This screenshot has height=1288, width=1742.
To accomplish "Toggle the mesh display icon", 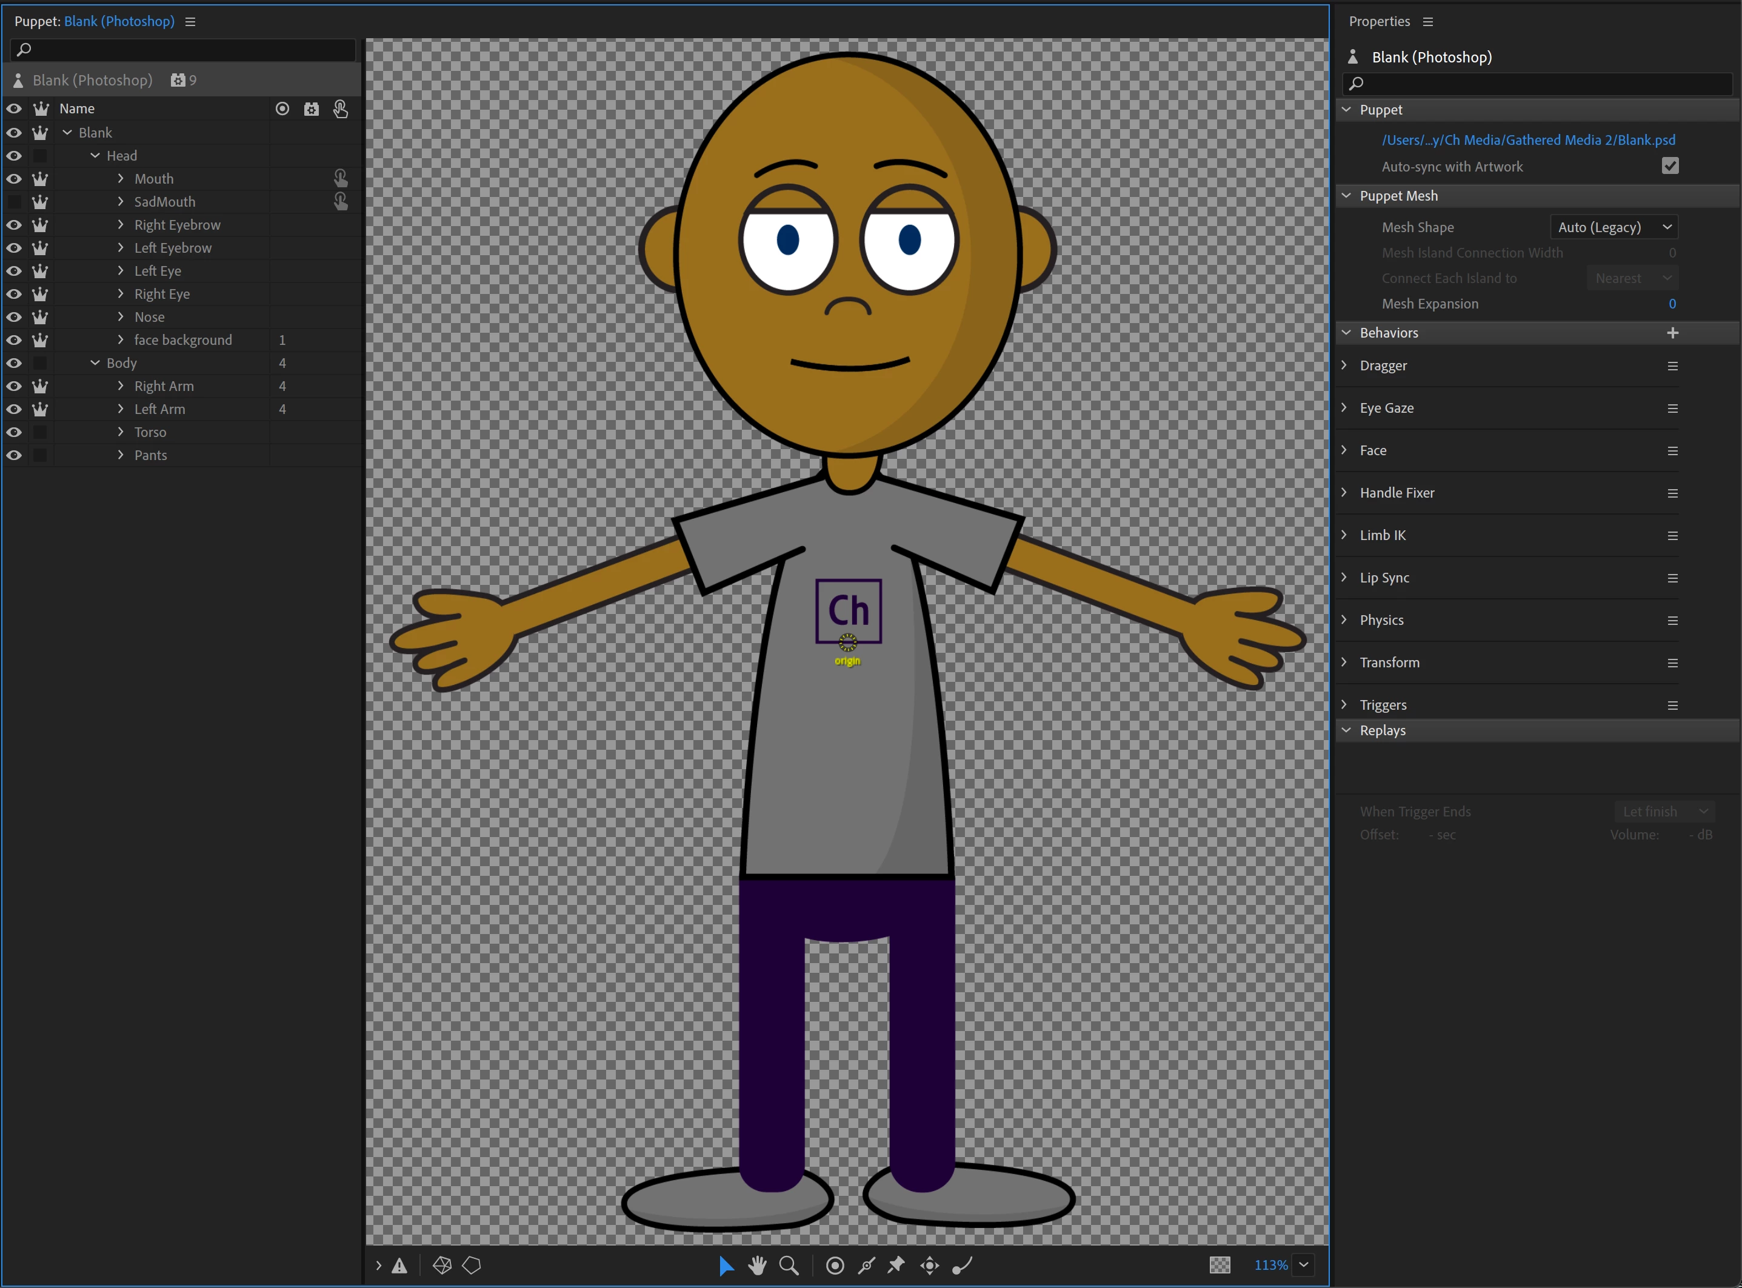I will (442, 1266).
